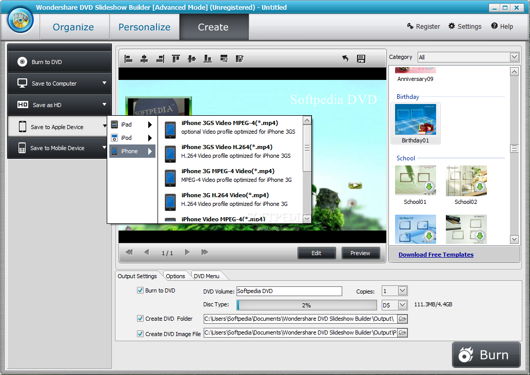
Task: Click the Create DVD Folder path field
Action: (x=300, y=319)
